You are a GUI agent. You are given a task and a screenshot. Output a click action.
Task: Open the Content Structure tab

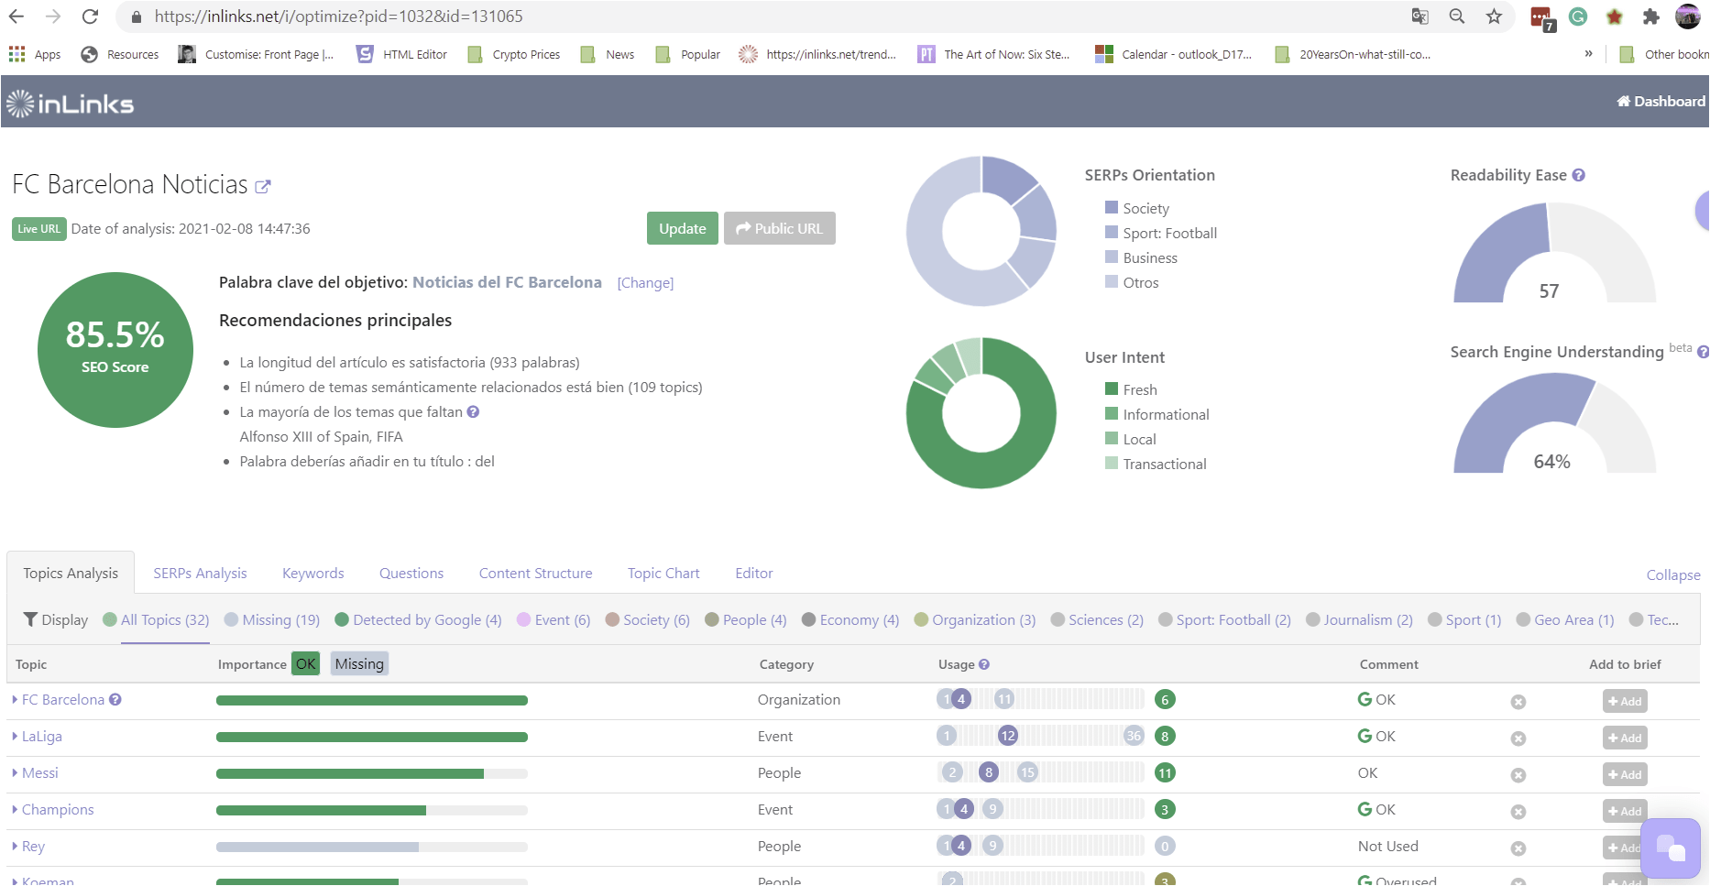click(x=535, y=573)
